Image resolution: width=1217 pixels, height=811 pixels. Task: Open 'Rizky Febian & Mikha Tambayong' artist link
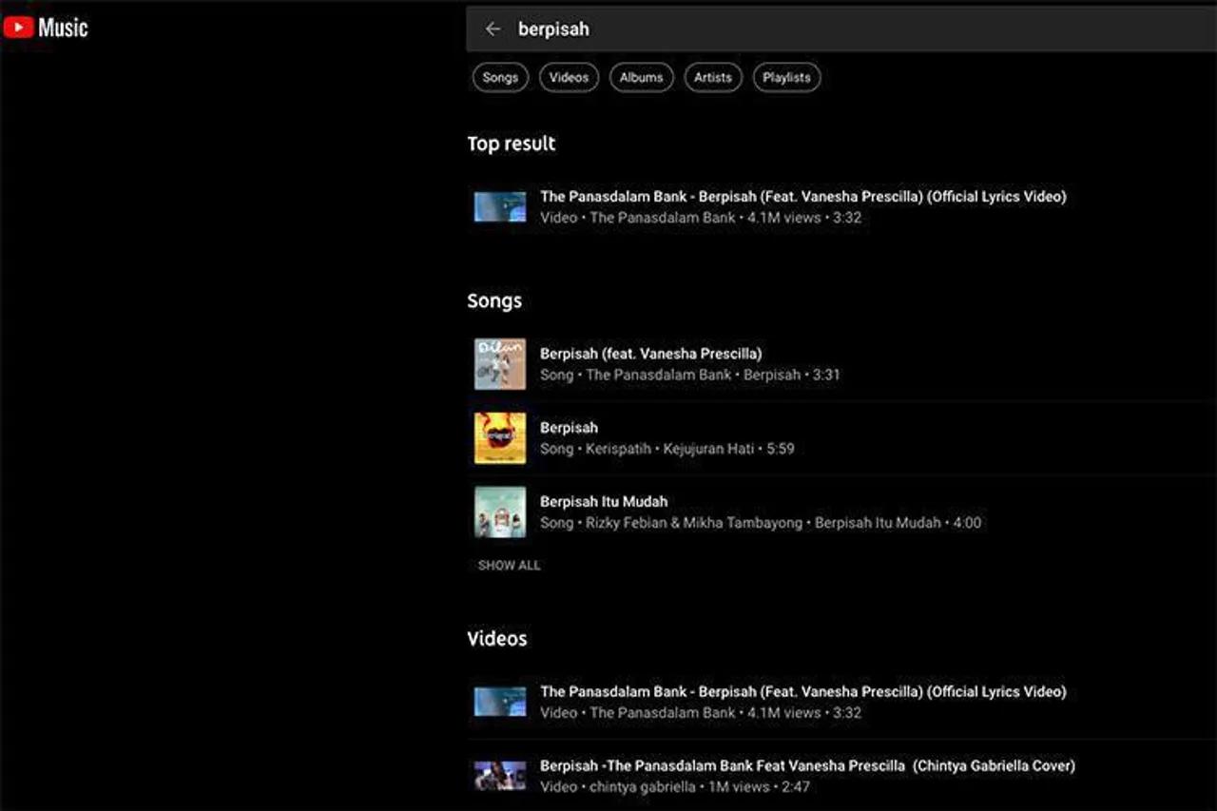click(x=694, y=523)
